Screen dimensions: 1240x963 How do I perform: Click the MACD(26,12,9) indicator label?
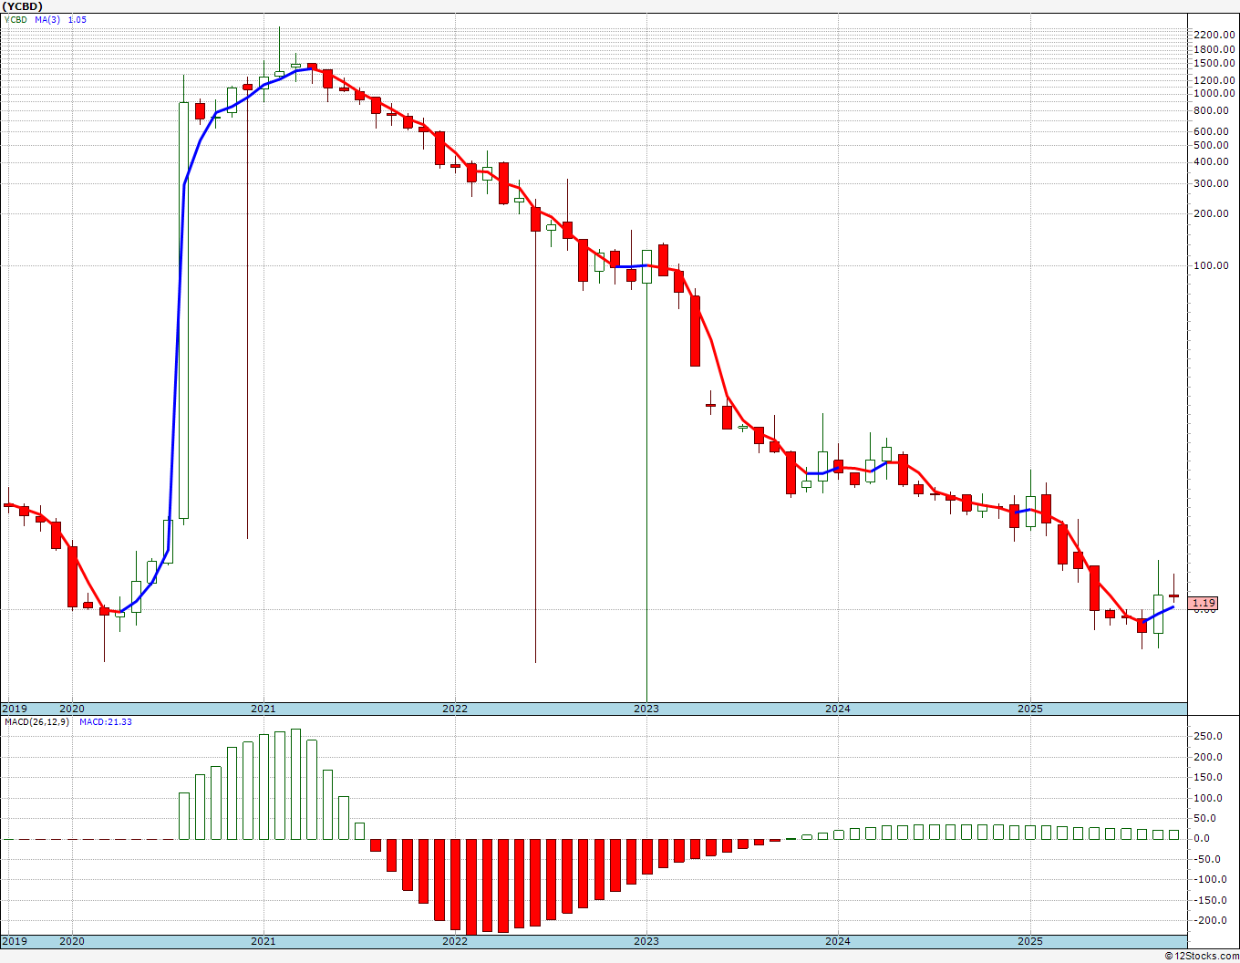click(x=37, y=722)
